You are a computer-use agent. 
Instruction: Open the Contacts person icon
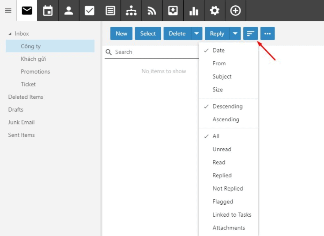(68, 11)
